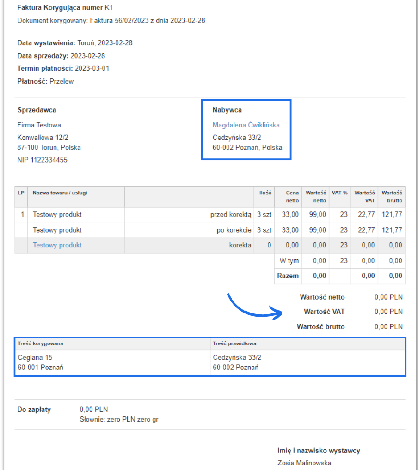The width and height of the screenshot is (418, 470).
Task: Select the przed korektą row label
Action: (x=231, y=215)
